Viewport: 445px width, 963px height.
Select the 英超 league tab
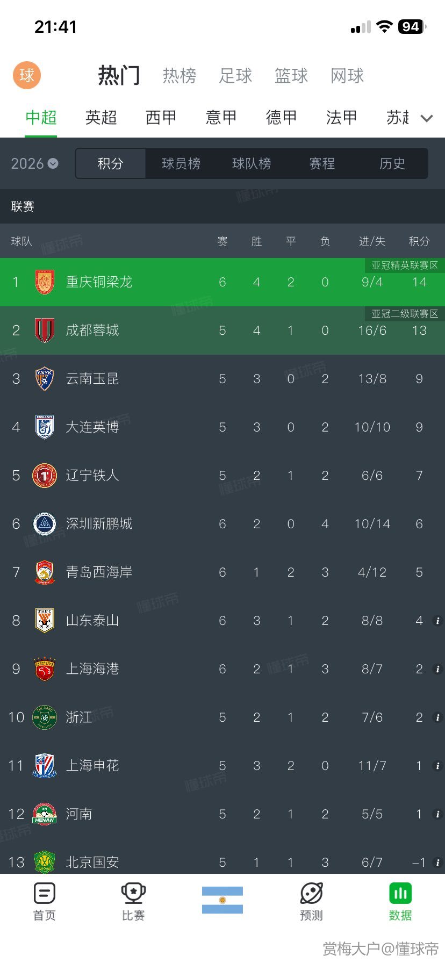101,117
